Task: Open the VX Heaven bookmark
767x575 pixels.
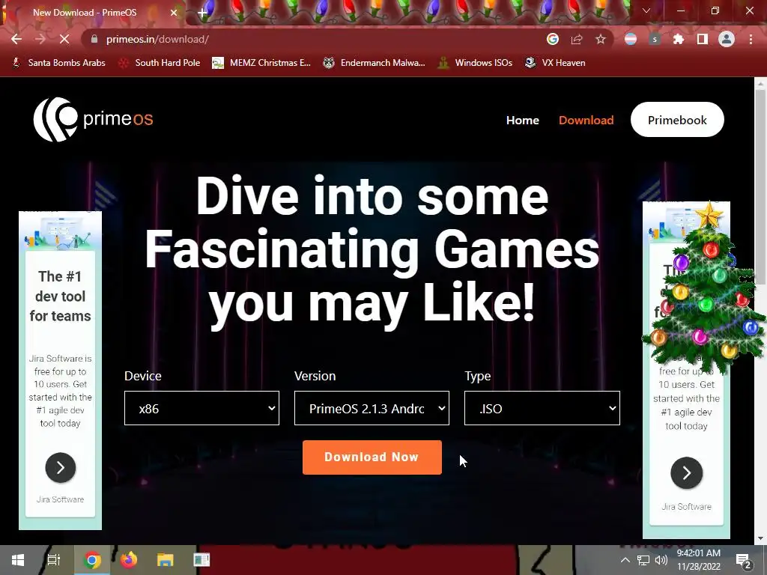Action: point(555,63)
